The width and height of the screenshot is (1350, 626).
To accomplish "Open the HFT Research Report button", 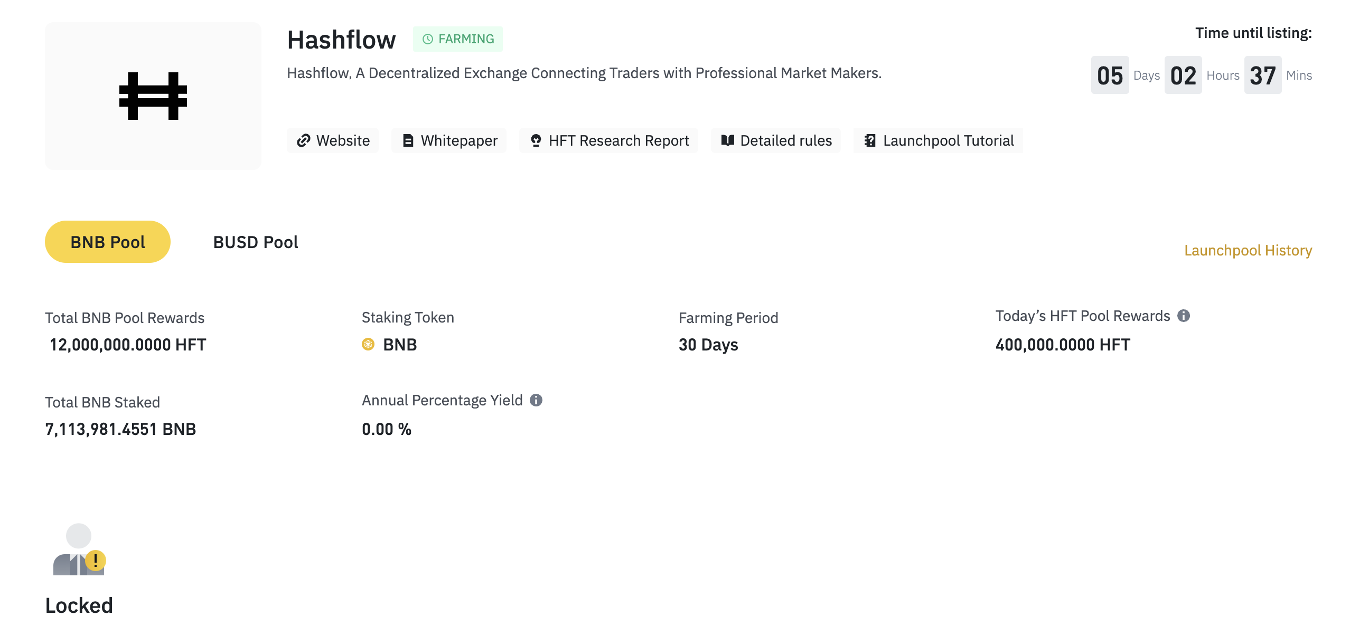I will [x=608, y=140].
